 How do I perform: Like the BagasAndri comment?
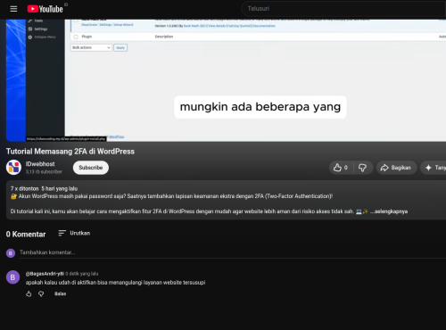click(x=29, y=294)
